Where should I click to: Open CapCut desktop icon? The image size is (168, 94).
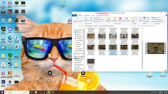coord(17,47)
